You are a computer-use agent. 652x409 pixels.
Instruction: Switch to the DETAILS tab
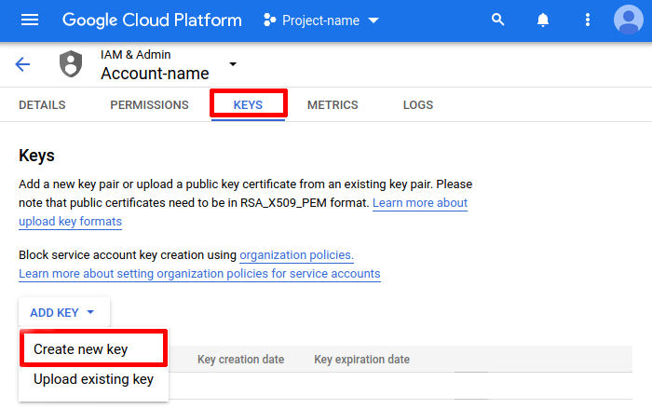42,105
